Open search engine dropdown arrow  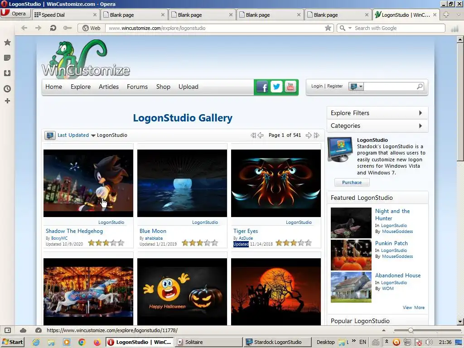350,28
